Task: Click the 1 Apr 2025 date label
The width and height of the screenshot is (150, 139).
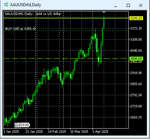Action: pyautogui.click(x=101, y=132)
